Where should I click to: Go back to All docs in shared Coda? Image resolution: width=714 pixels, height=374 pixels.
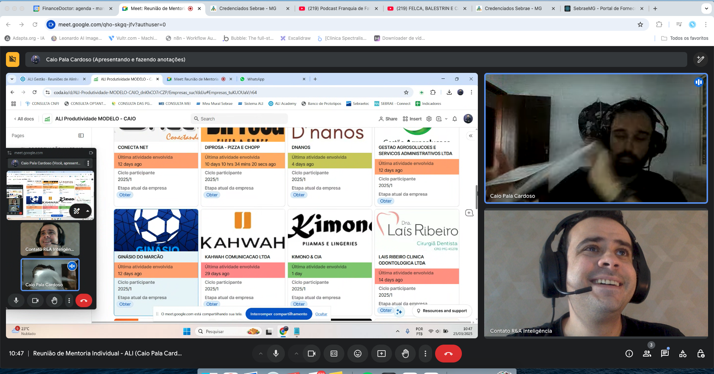24,119
